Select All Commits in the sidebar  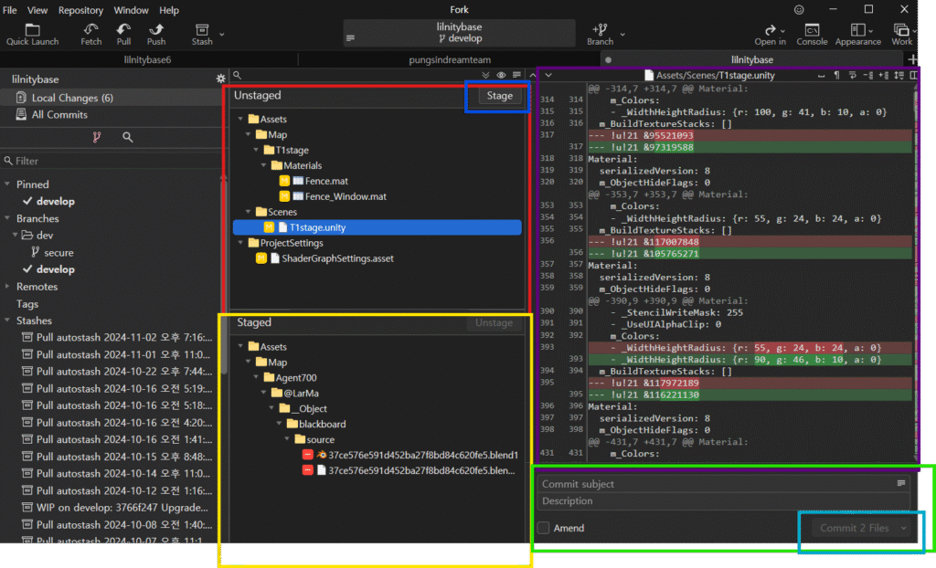pyautogui.click(x=59, y=115)
